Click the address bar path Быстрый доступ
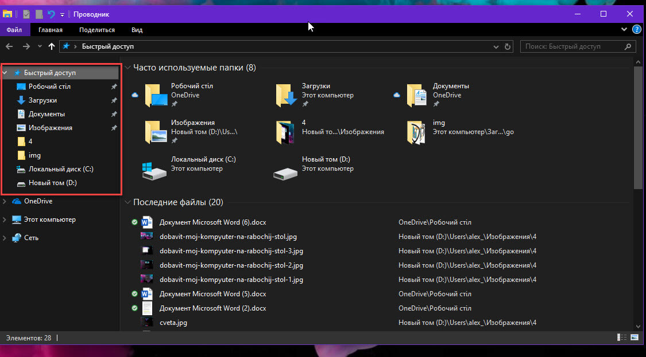The width and height of the screenshot is (646, 357). pos(108,46)
